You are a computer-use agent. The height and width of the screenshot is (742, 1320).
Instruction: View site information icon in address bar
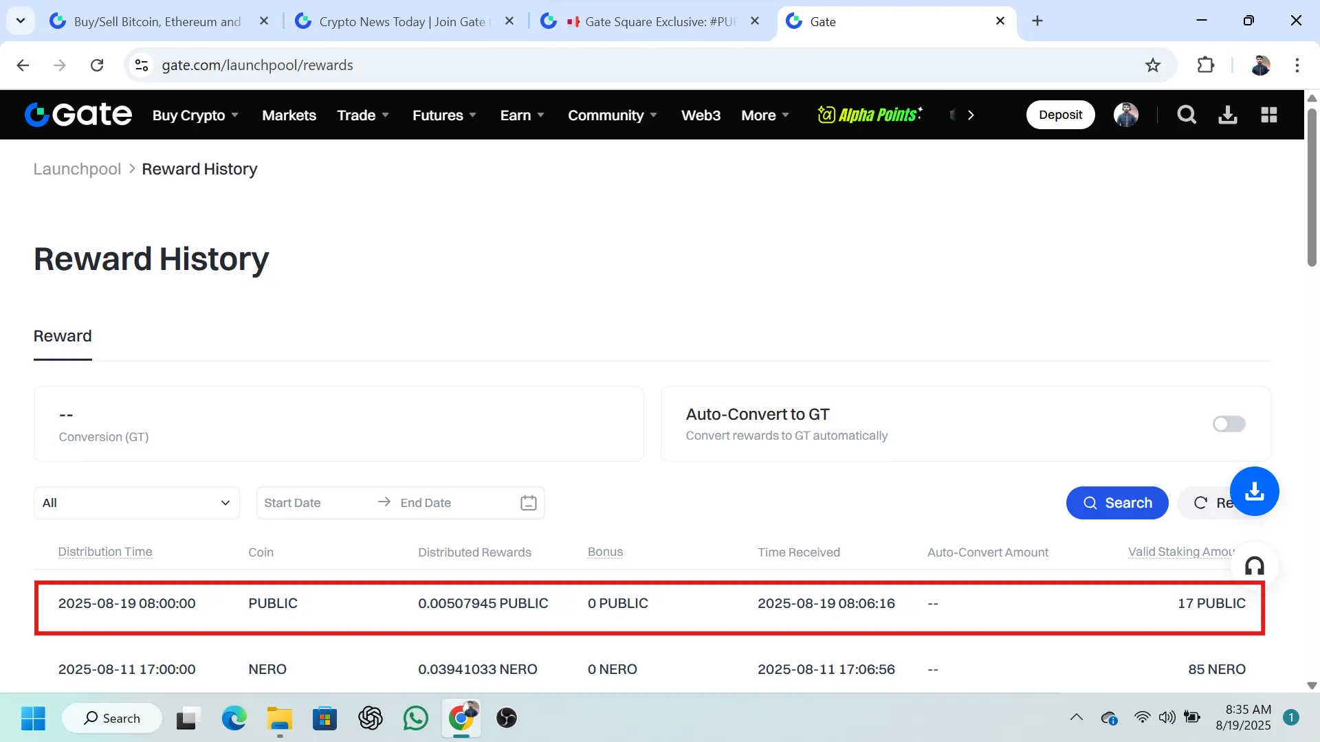click(142, 65)
